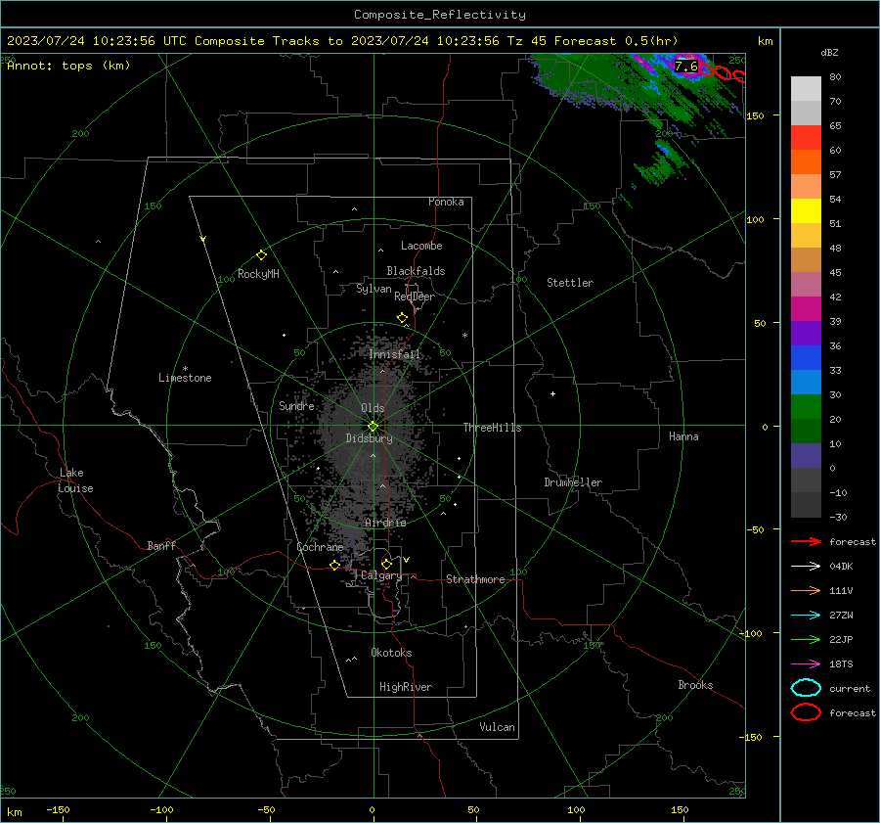The height and width of the screenshot is (823, 880).
Task: Click the Lacombe label
Action: click(421, 246)
